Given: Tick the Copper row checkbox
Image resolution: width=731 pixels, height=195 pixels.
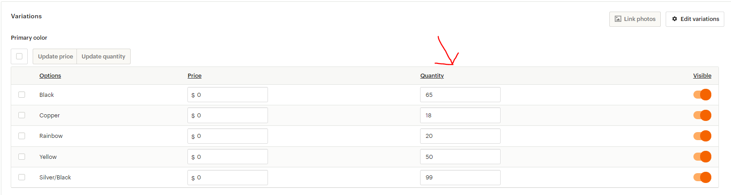Looking at the screenshot, I should click(21, 115).
